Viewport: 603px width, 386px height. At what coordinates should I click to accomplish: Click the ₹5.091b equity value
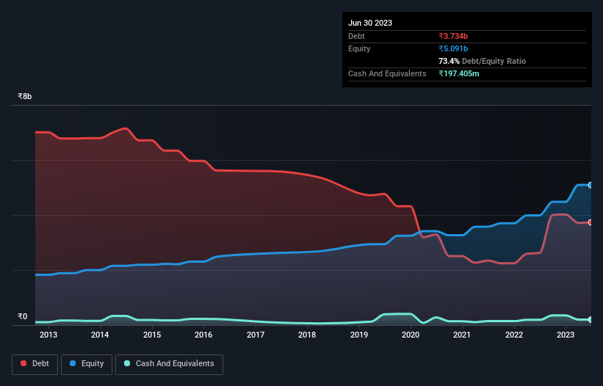click(x=453, y=48)
